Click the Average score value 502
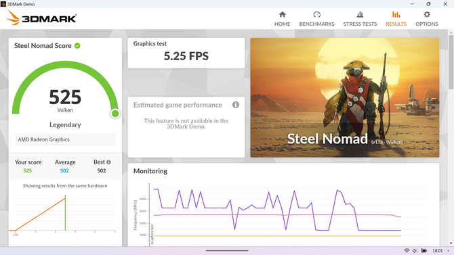 coord(64,170)
